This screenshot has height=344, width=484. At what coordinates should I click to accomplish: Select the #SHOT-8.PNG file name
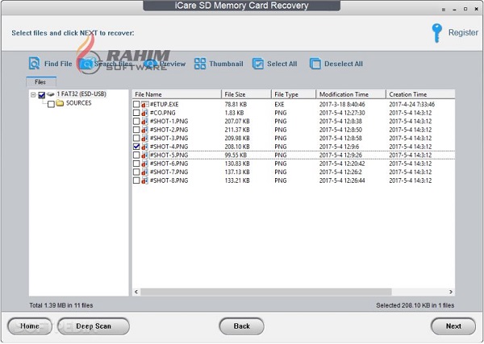(169, 180)
